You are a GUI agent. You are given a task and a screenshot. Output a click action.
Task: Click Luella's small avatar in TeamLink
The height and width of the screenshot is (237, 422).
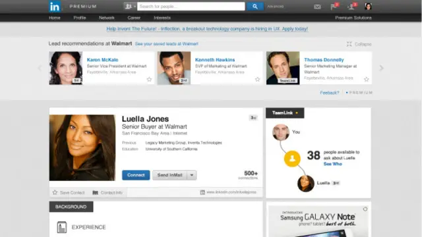click(x=306, y=183)
